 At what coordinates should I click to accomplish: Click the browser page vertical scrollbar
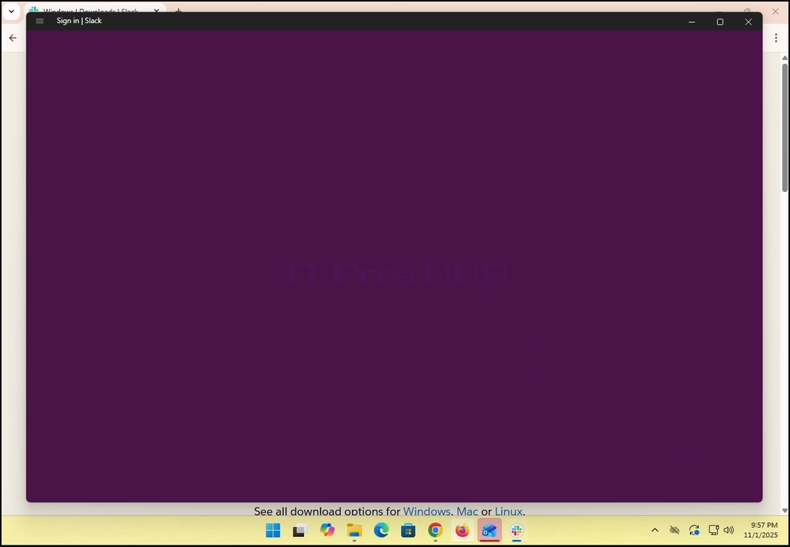click(x=785, y=128)
